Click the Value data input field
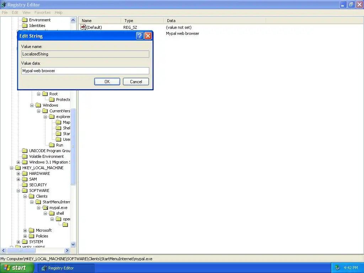The image size is (364, 273). (85, 71)
